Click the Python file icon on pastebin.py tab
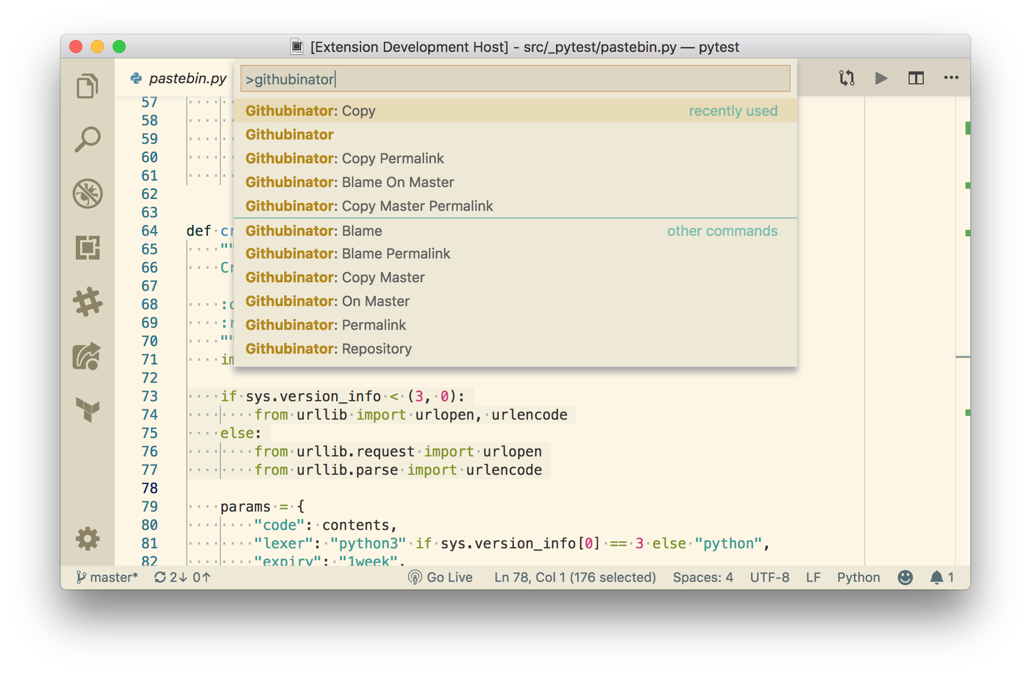Image resolution: width=1031 pixels, height=676 pixels. (x=136, y=78)
